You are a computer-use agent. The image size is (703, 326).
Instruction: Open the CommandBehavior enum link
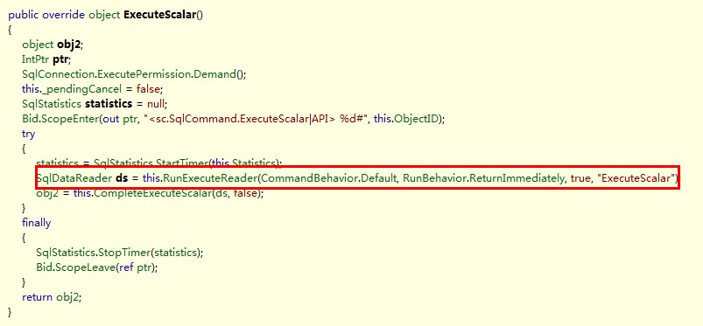309,178
